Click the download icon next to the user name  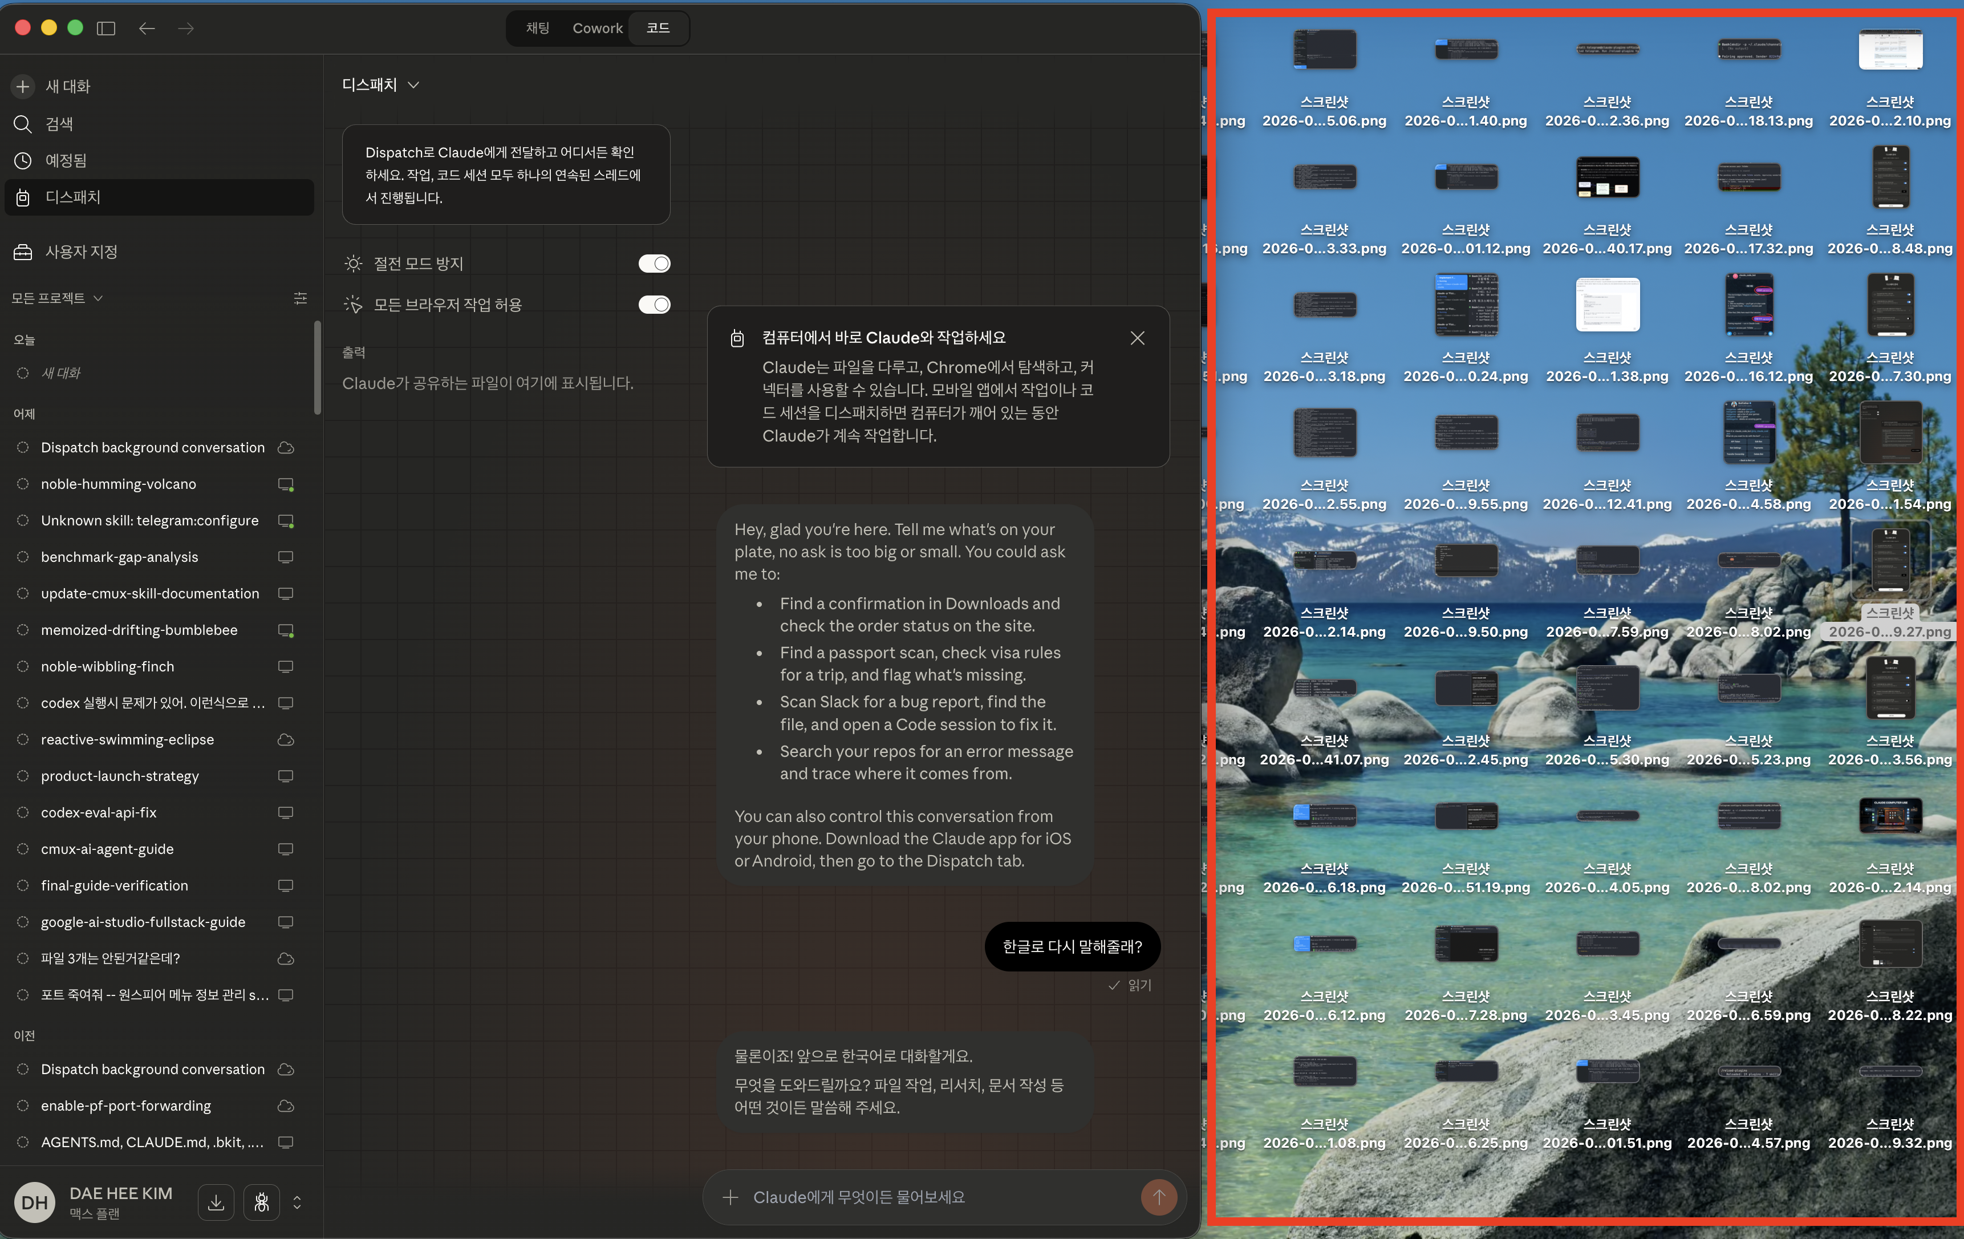pyautogui.click(x=216, y=1202)
